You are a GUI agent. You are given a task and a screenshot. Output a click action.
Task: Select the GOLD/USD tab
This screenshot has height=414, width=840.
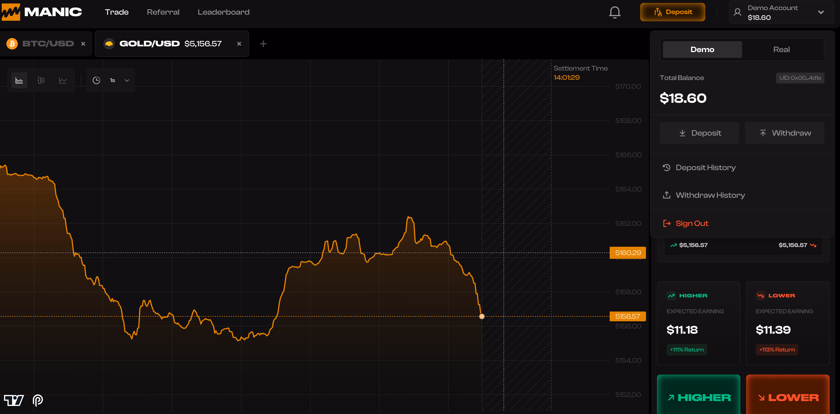tap(172, 44)
